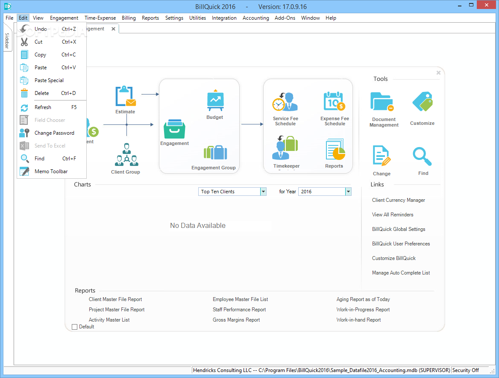
Task: Close the Edit menu via Edit
Action: tap(23, 18)
